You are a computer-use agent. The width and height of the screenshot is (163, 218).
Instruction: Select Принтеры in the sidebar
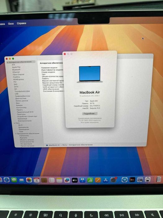21,114
